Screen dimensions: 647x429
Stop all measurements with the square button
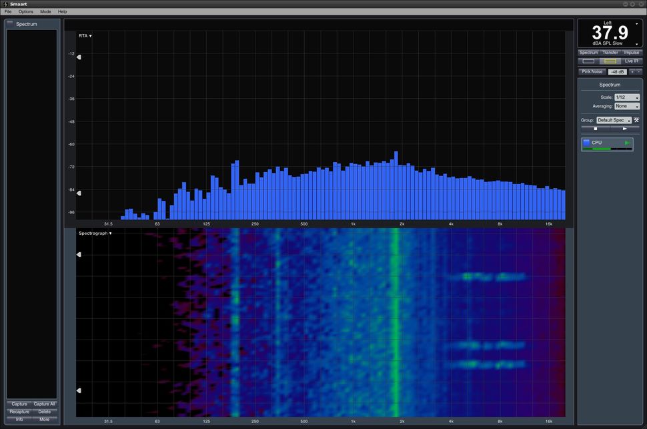click(596, 129)
